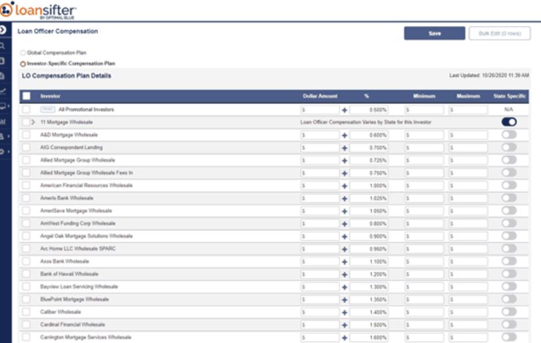541x343 pixels.
Task: Check the box for Caliber Wholesale
Action: point(26,312)
